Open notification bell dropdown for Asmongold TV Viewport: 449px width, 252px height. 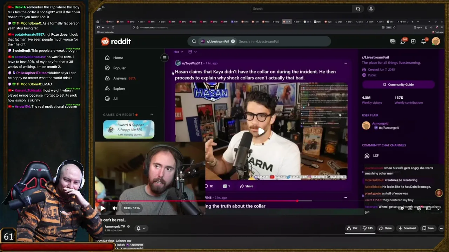pyautogui.click(x=141, y=228)
